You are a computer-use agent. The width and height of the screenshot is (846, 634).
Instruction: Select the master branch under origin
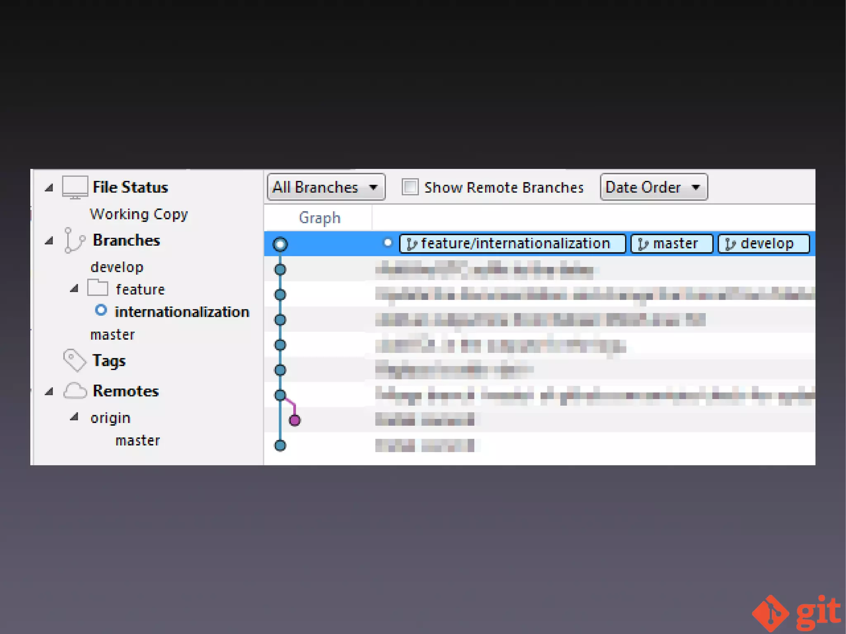[x=138, y=440]
